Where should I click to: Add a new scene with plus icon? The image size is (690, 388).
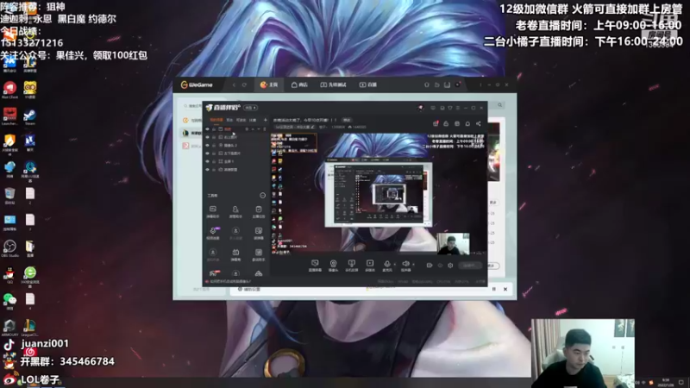click(x=265, y=120)
